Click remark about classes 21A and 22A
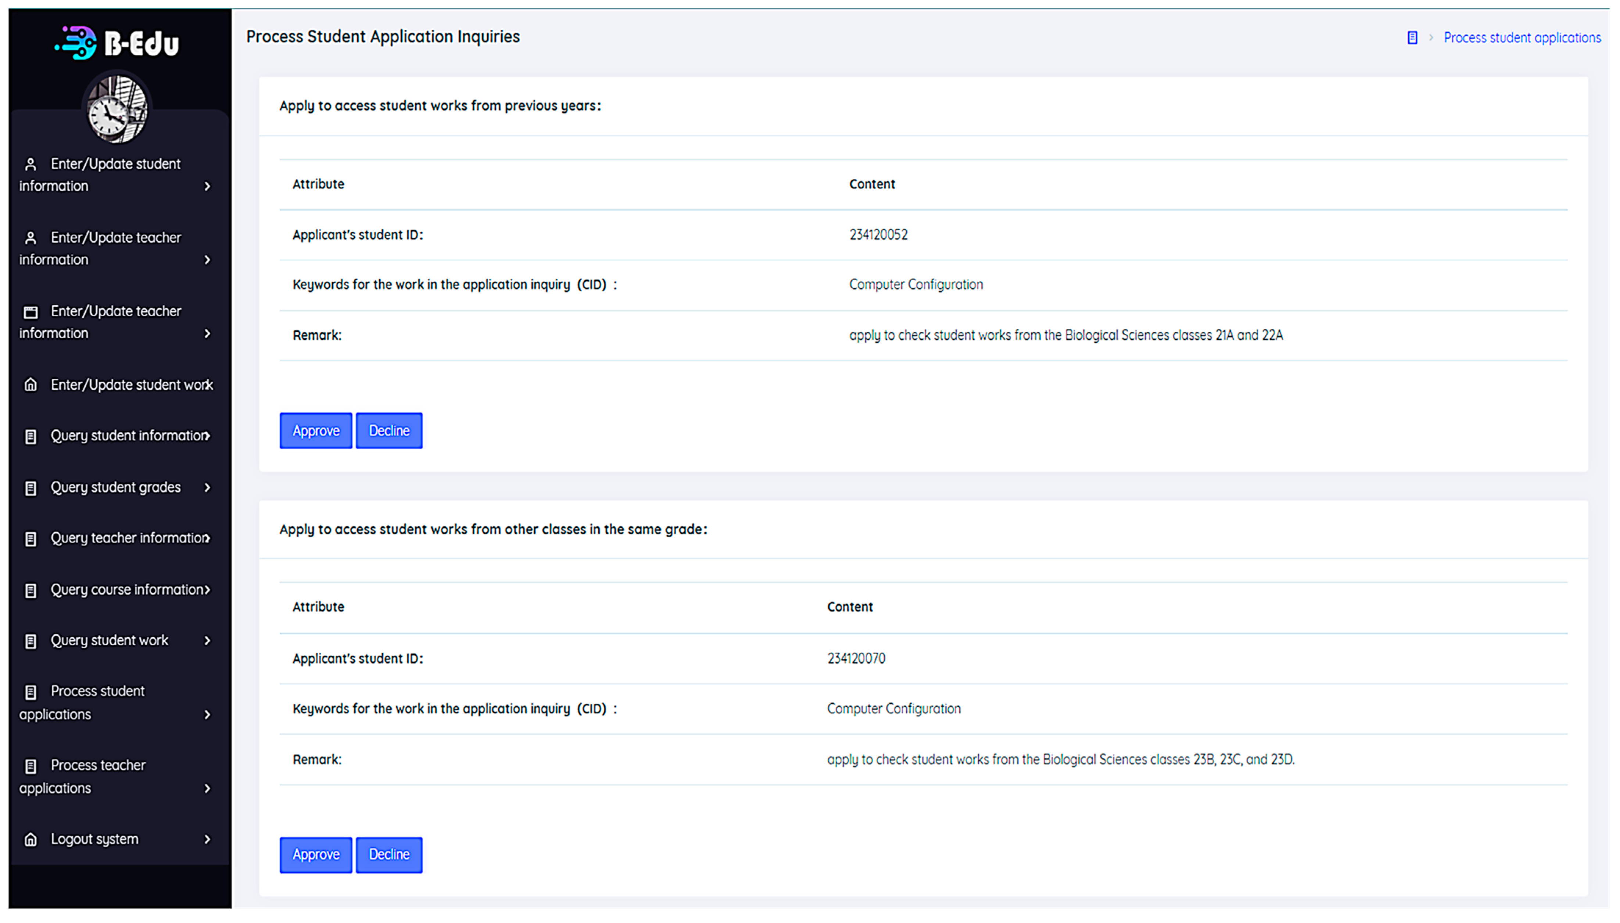The image size is (1620, 923). point(1066,335)
